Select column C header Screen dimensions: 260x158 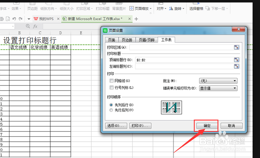(40, 33)
